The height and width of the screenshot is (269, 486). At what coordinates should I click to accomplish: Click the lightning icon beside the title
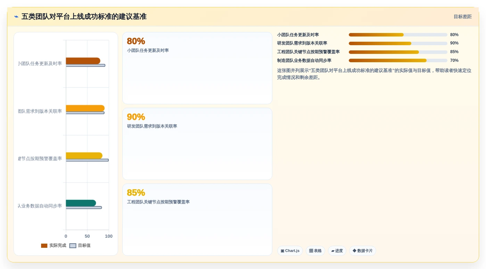click(x=16, y=17)
